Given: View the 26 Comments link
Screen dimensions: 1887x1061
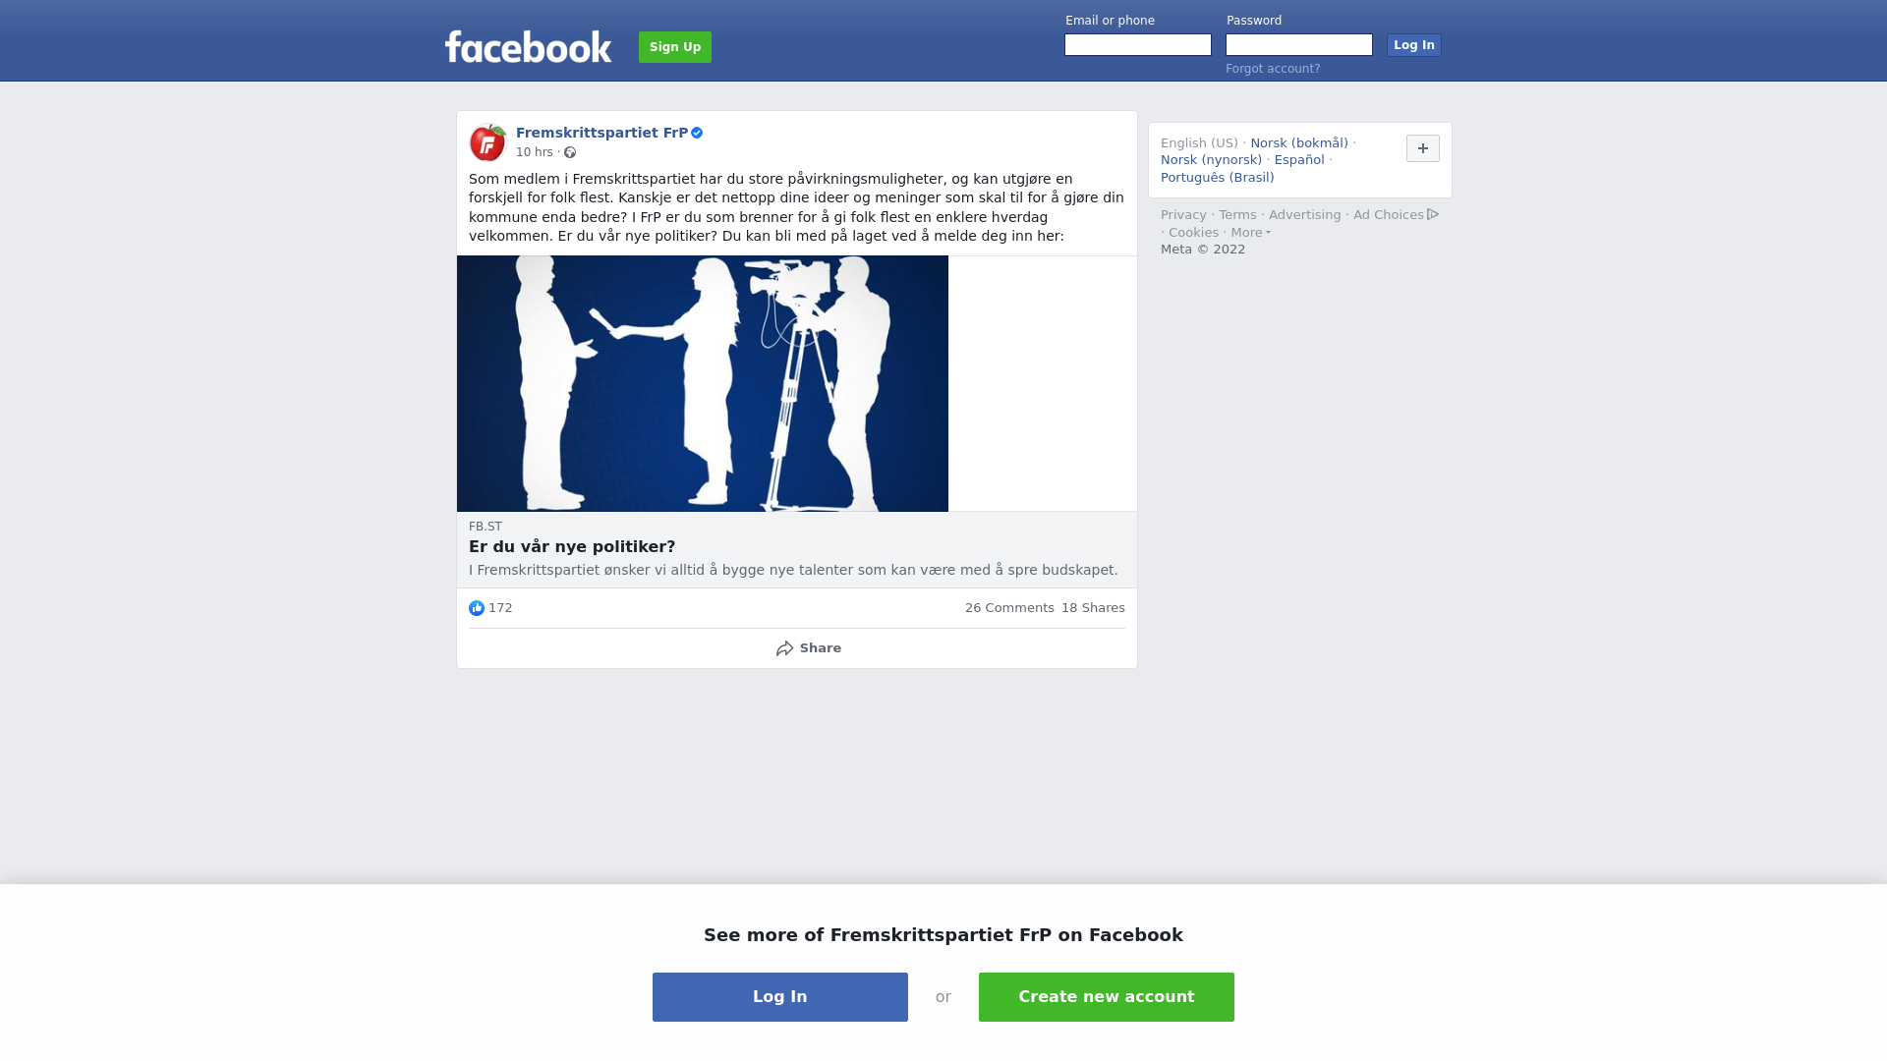Looking at the screenshot, I should tap(1009, 608).
